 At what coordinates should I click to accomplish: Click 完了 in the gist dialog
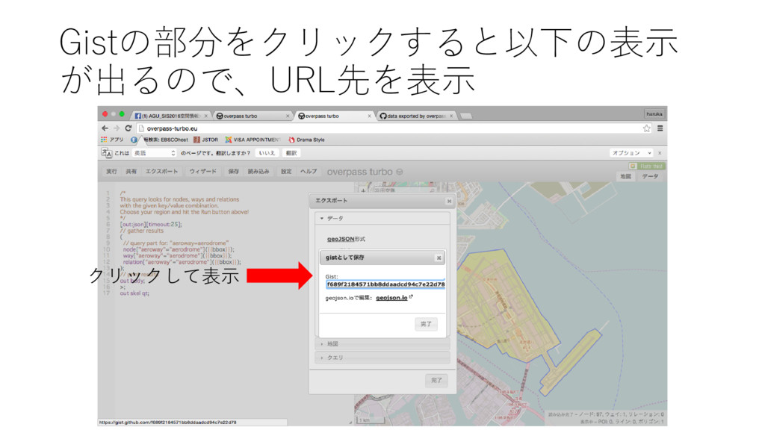(x=426, y=324)
